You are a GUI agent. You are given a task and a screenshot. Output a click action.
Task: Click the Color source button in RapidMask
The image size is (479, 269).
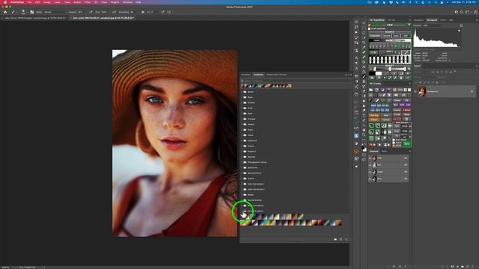point(396,36)
